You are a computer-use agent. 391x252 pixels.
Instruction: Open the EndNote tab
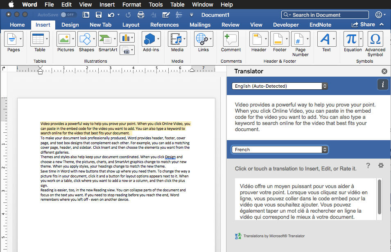click(321, 25)
